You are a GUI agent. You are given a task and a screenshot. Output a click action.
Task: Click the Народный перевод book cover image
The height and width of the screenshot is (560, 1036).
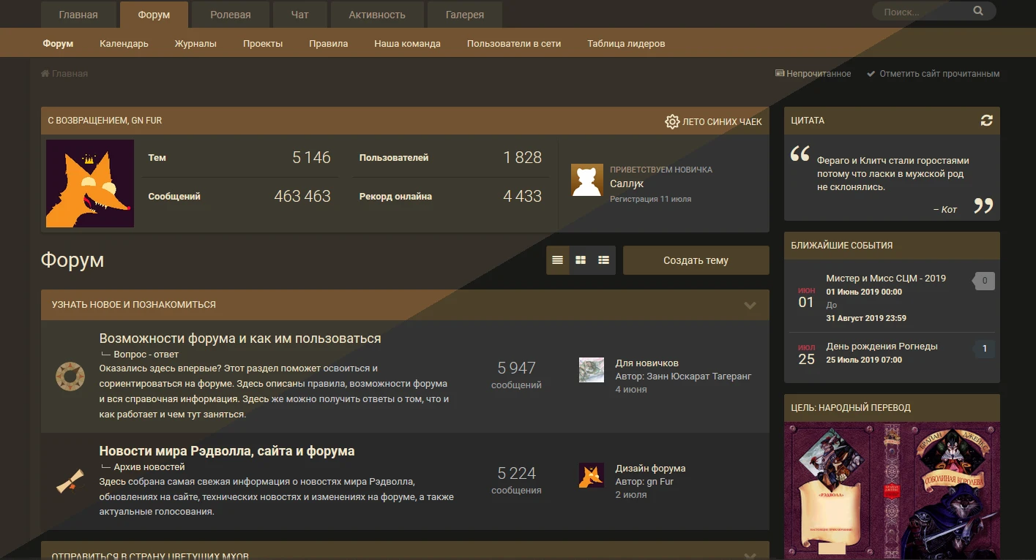[x=891, y=490]
